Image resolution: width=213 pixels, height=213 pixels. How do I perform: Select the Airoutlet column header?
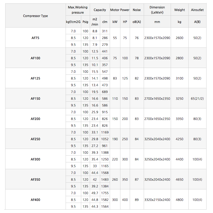[x=197, y=10]
